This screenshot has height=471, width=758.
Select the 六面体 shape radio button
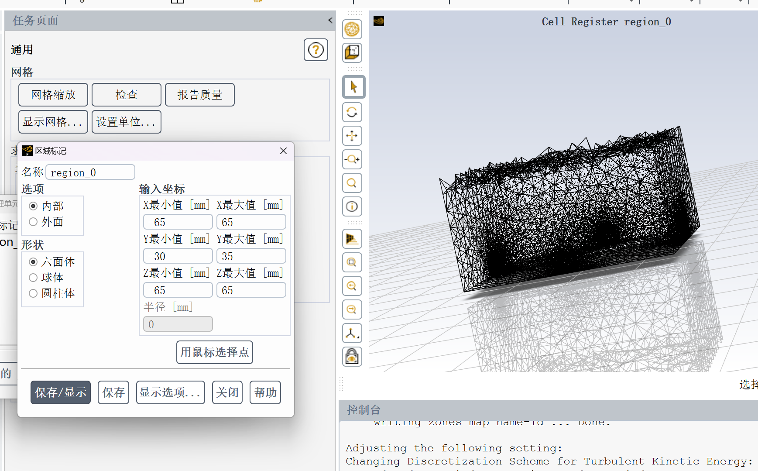[33, 262]
